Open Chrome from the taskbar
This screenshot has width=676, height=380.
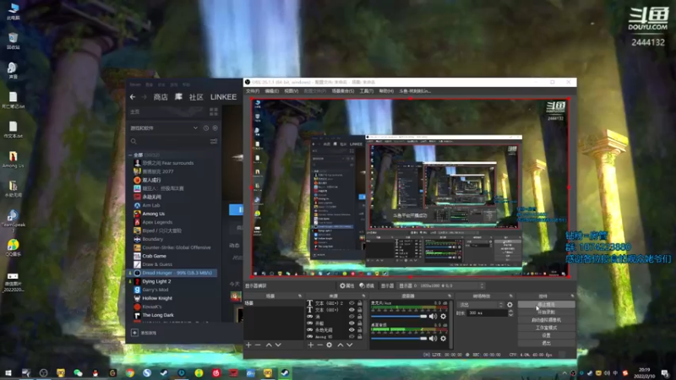pos(130,372)
